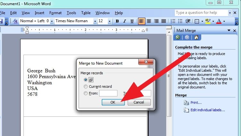Viewport: 241px width, 136px height.
Task: Open the Help menu
Action: click(119, 13)
